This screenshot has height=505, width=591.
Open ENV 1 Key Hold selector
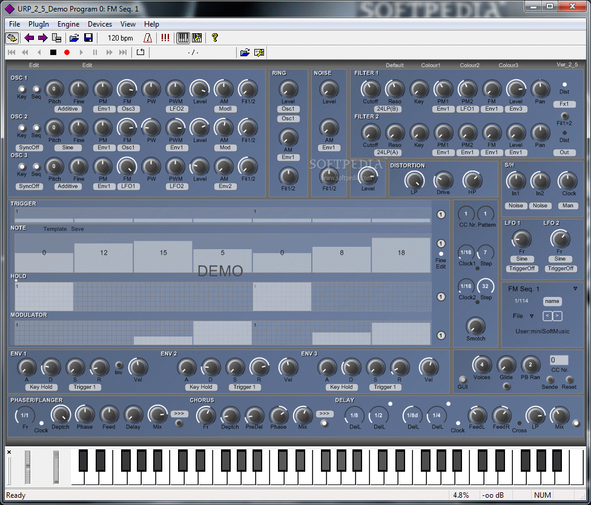41,387
